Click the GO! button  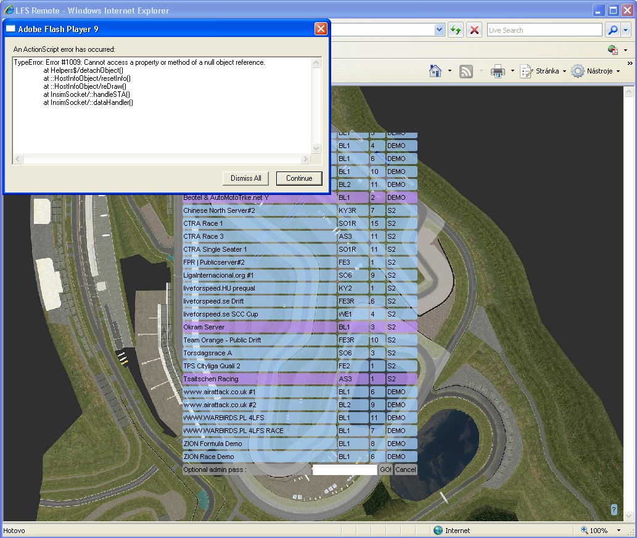click(x=385, y=470)
